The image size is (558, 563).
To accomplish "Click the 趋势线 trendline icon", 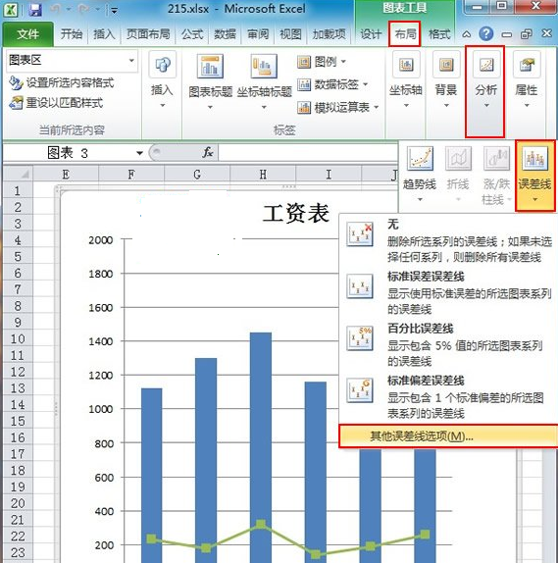I will 420,158.
